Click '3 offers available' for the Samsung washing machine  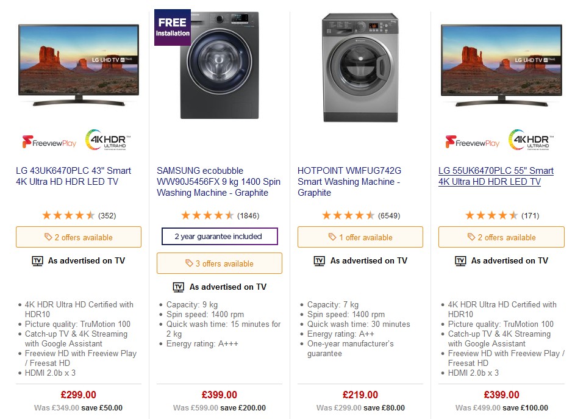click(220, 263)
